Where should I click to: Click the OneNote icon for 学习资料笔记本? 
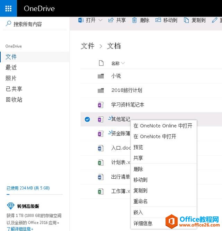point(101,105)
